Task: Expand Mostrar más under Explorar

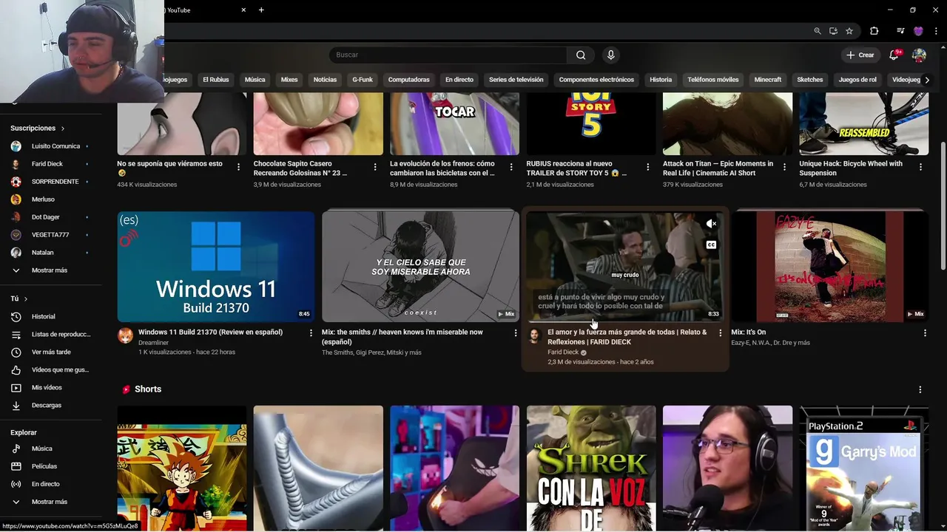Action: (x=51, y=502)
